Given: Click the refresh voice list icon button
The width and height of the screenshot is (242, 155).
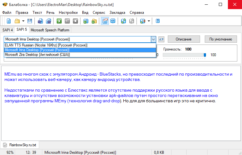Looking at the screenshot, I should coord(161,39).
